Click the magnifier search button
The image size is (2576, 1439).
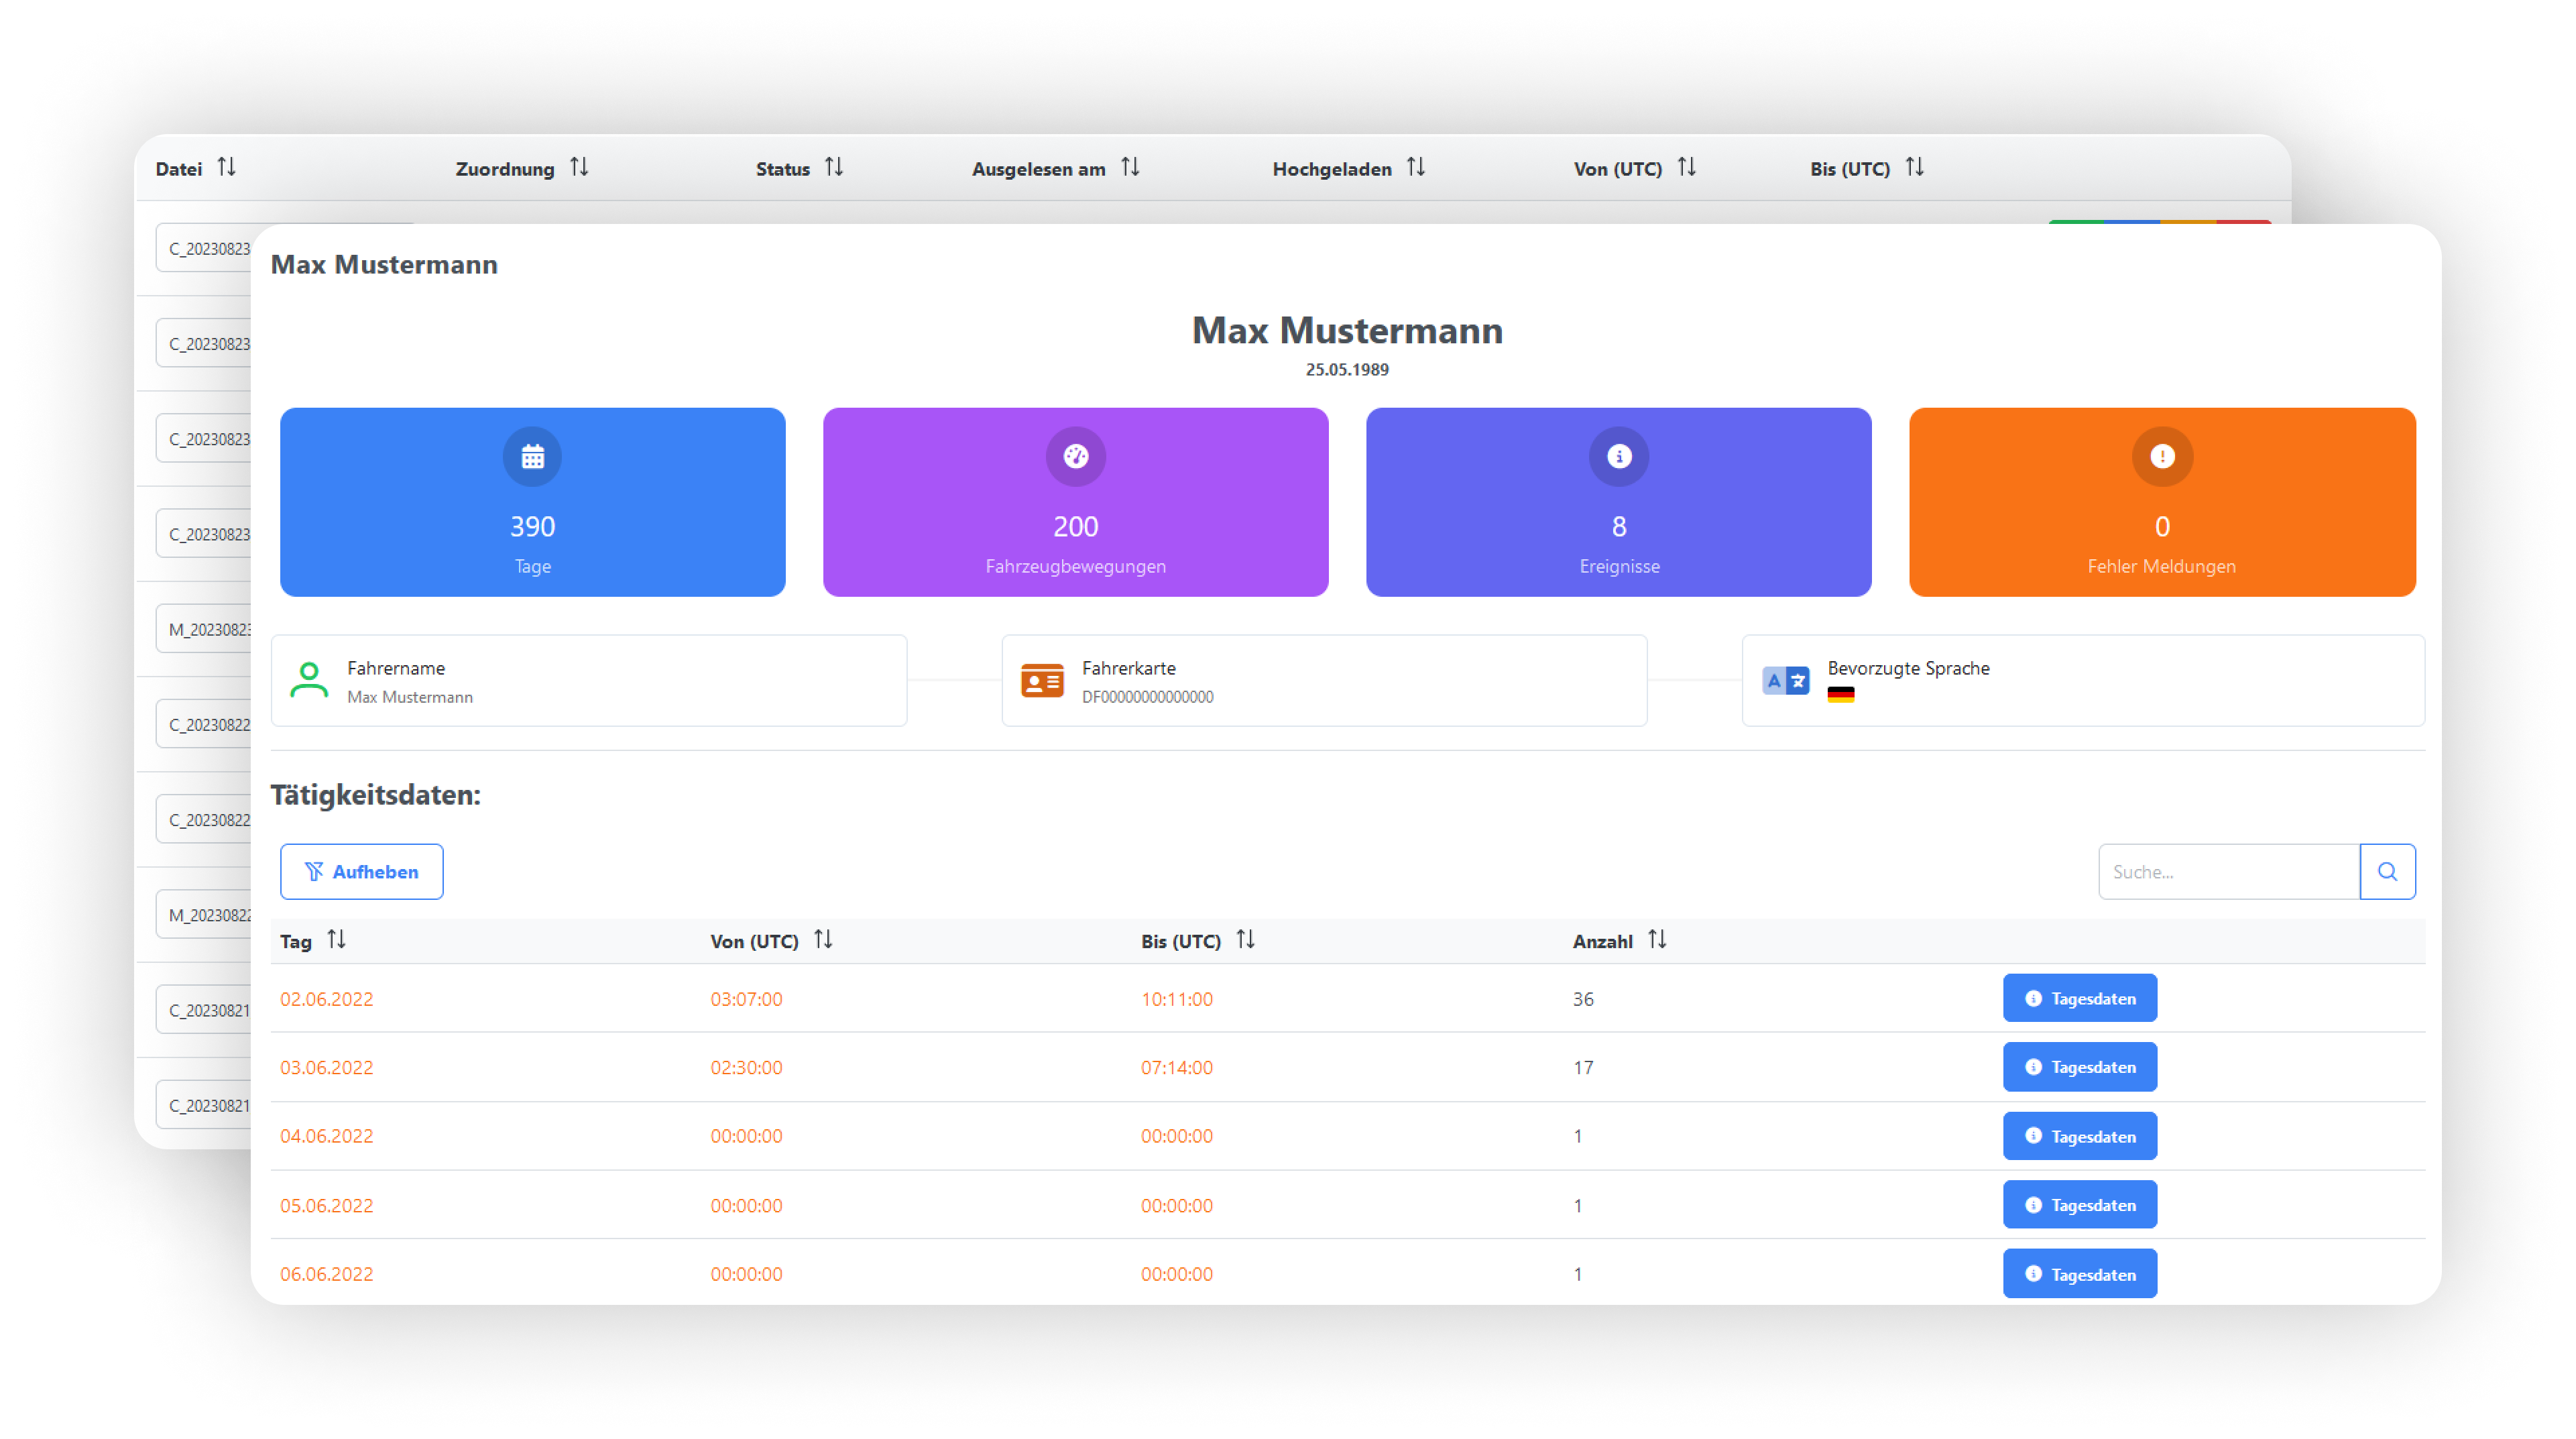point(2387,871)
